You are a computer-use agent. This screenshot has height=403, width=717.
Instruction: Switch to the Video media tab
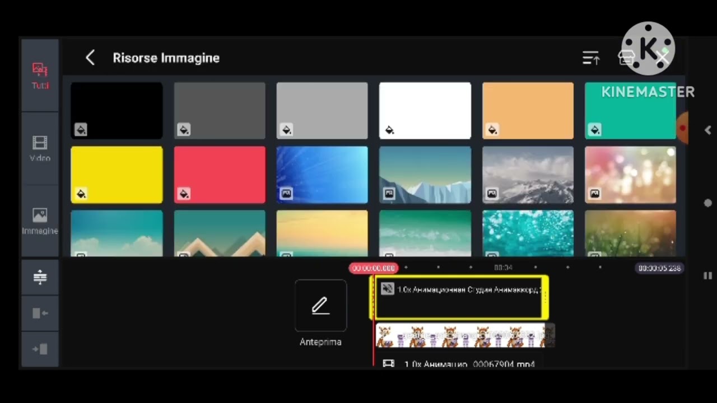[x=40, y=149]
